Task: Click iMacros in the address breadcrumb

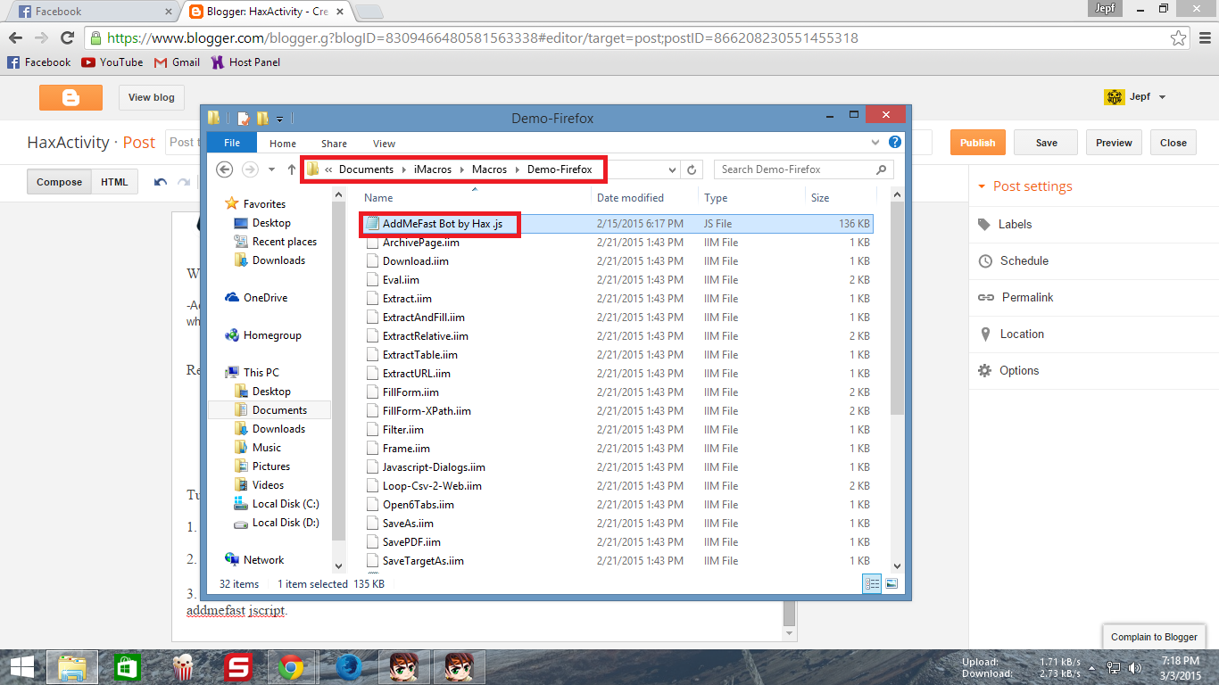Action: click(433, 169)
